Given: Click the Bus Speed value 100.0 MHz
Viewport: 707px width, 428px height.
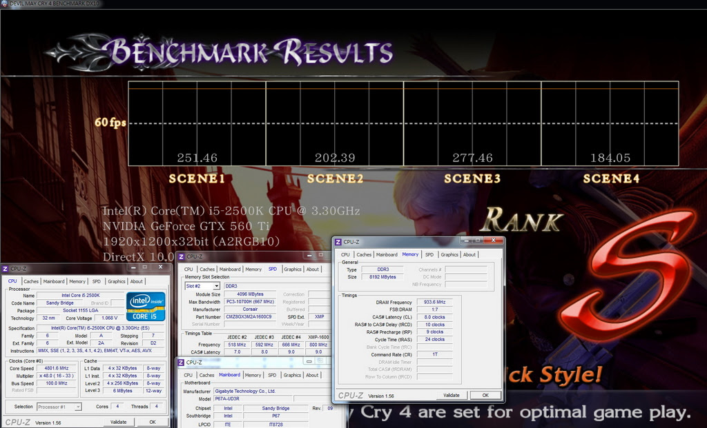Looking at the screenshot, I should (x=57, y=383).
